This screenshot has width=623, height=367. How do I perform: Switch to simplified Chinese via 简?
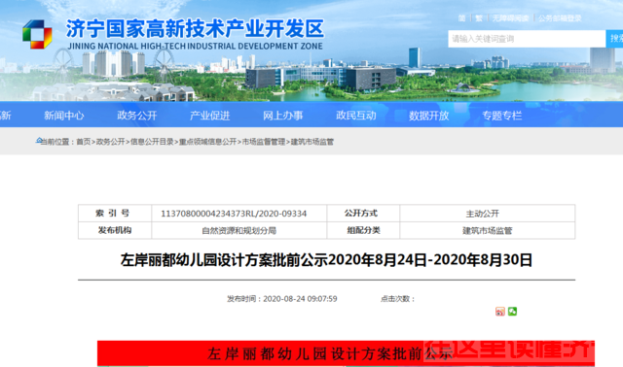(461, 18)
